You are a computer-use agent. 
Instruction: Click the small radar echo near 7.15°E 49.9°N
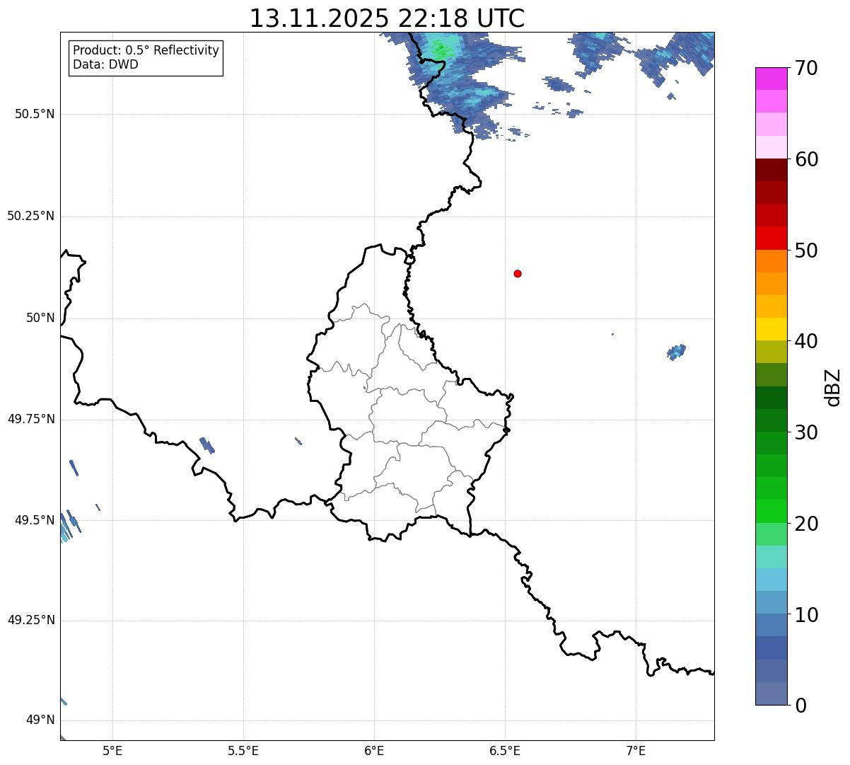(x=677, y=352)
